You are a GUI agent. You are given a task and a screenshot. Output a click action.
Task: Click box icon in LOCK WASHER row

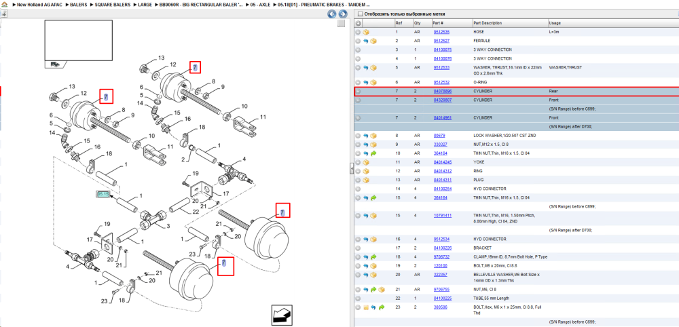(373, 136)
